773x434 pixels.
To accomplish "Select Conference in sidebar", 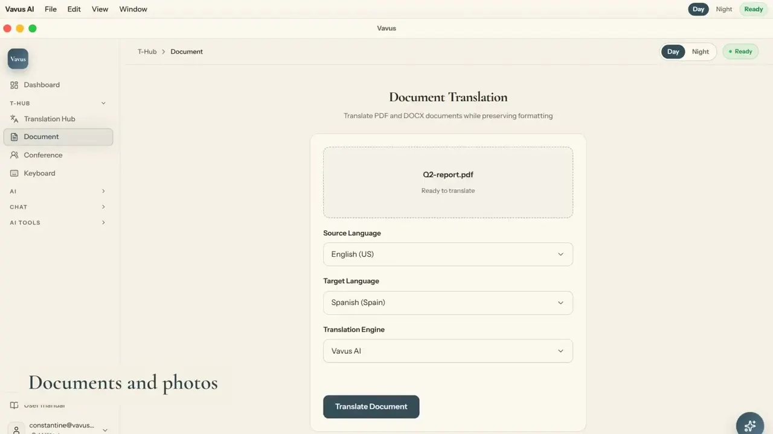I will point(58,155).
